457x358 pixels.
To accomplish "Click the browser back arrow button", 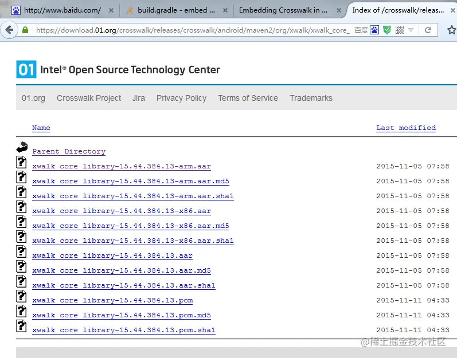I will point(9,30).
